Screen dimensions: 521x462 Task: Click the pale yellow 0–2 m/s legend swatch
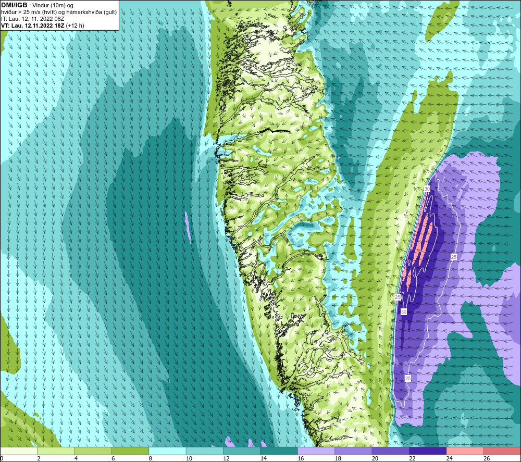(19, 451)
